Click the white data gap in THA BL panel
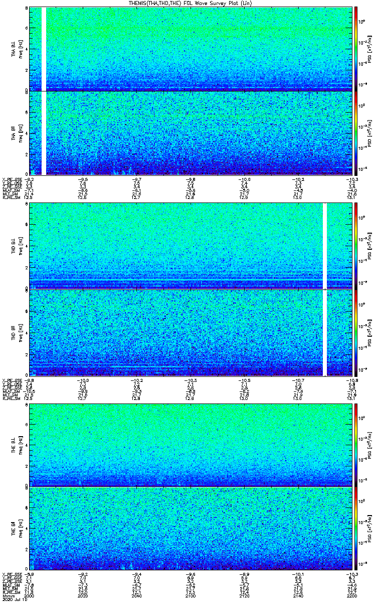 (x=44, y=48)
